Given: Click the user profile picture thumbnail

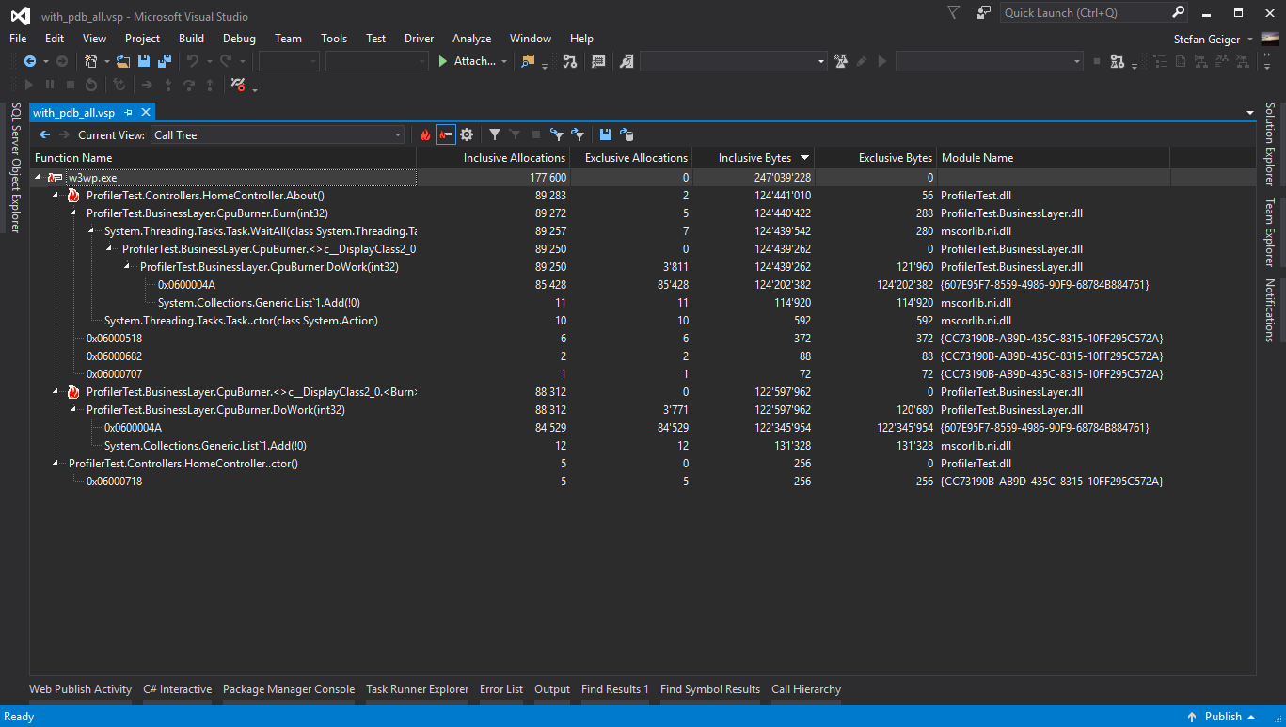Looking at the screenshot, I should coord(1271,39).
